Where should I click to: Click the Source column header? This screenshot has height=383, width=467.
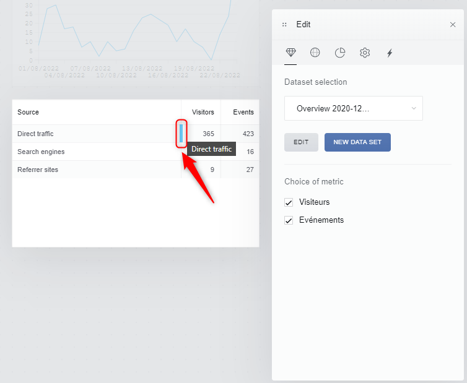[x=28, y=112]
